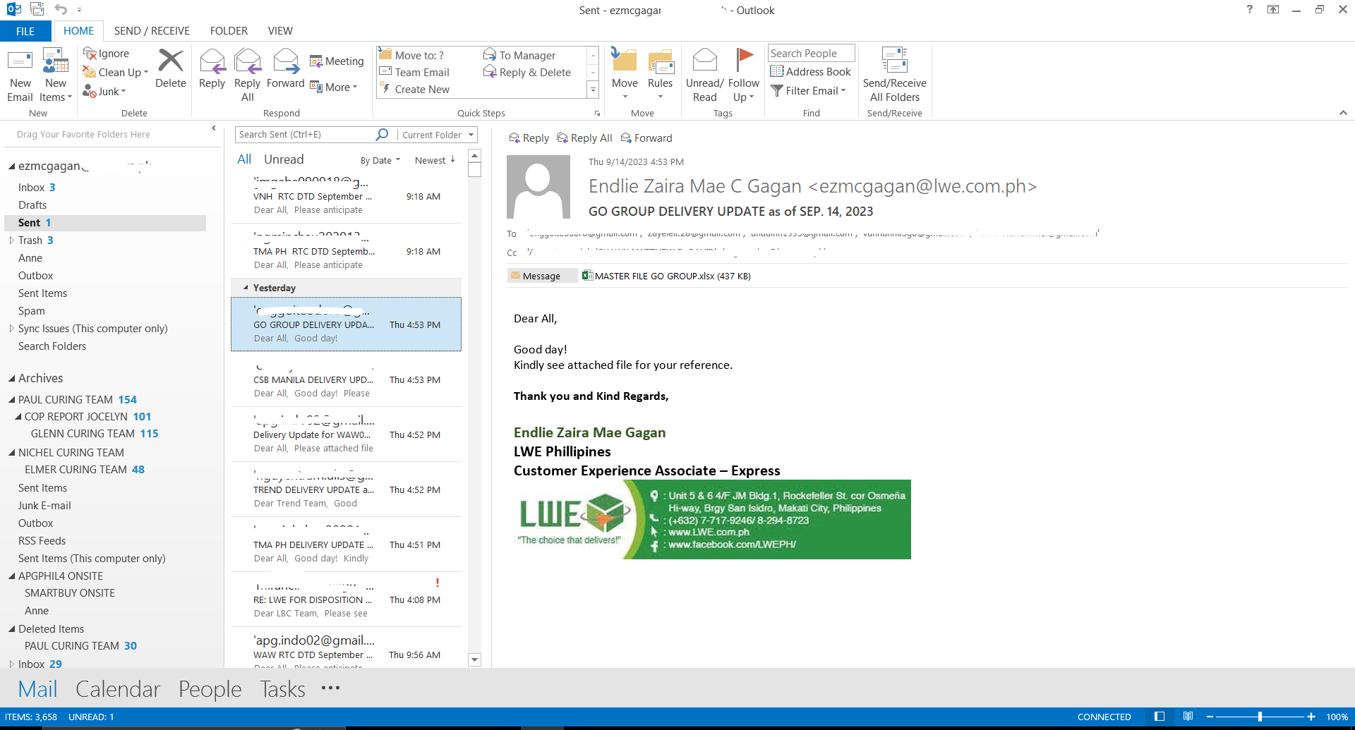Show more navigation options

click(330, 688)
